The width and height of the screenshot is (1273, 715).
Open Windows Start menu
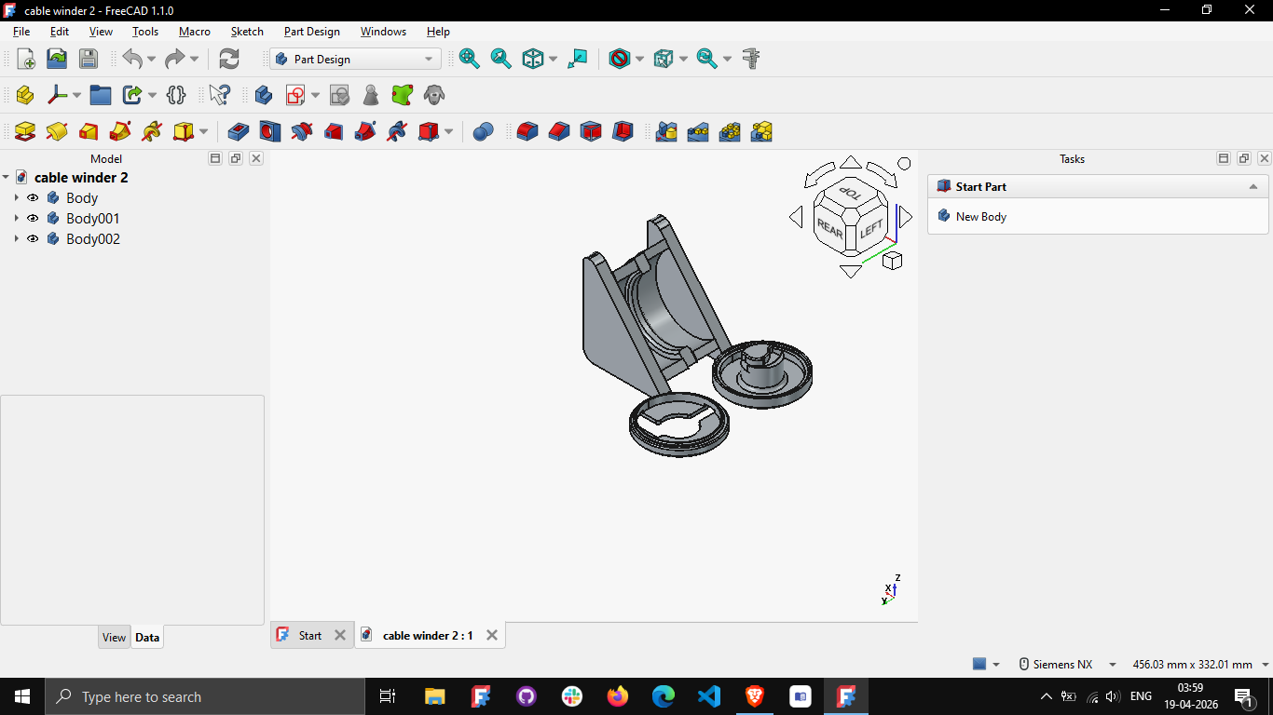(x=21, y=696)
